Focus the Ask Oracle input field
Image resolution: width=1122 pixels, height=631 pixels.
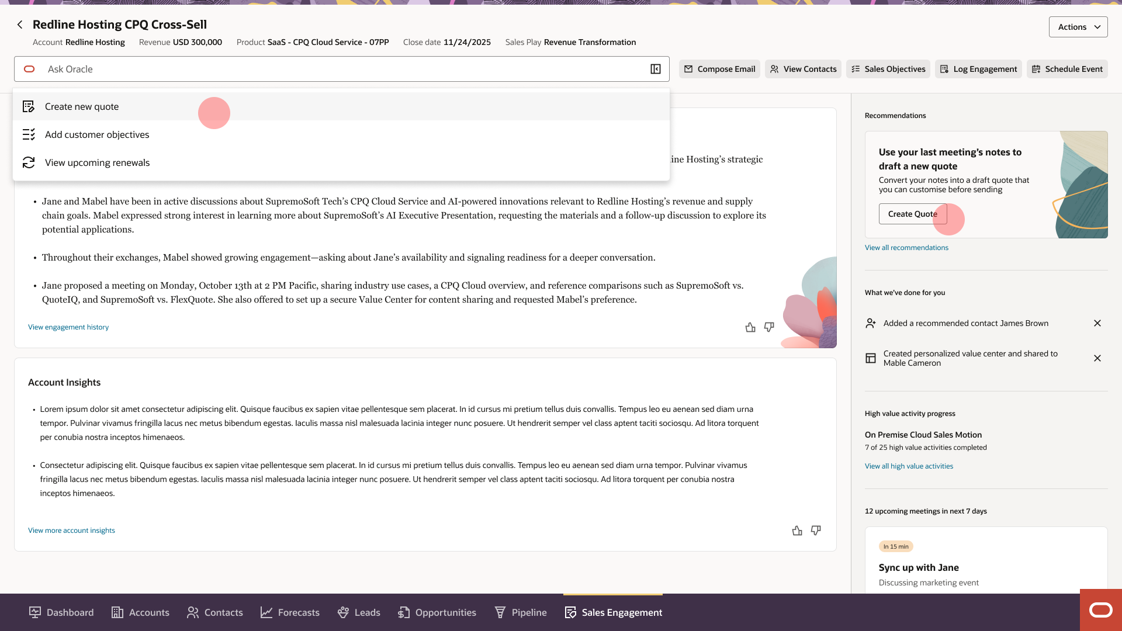click(342, 69)
